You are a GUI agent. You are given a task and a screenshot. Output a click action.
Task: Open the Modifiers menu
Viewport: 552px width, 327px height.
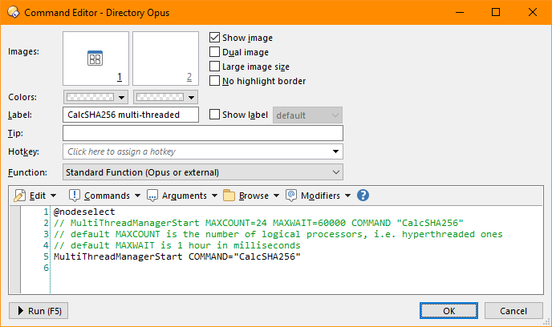click(x=320, y=196)
